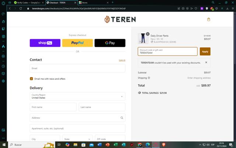Open the shield ad blocker icon

(207, 9)
